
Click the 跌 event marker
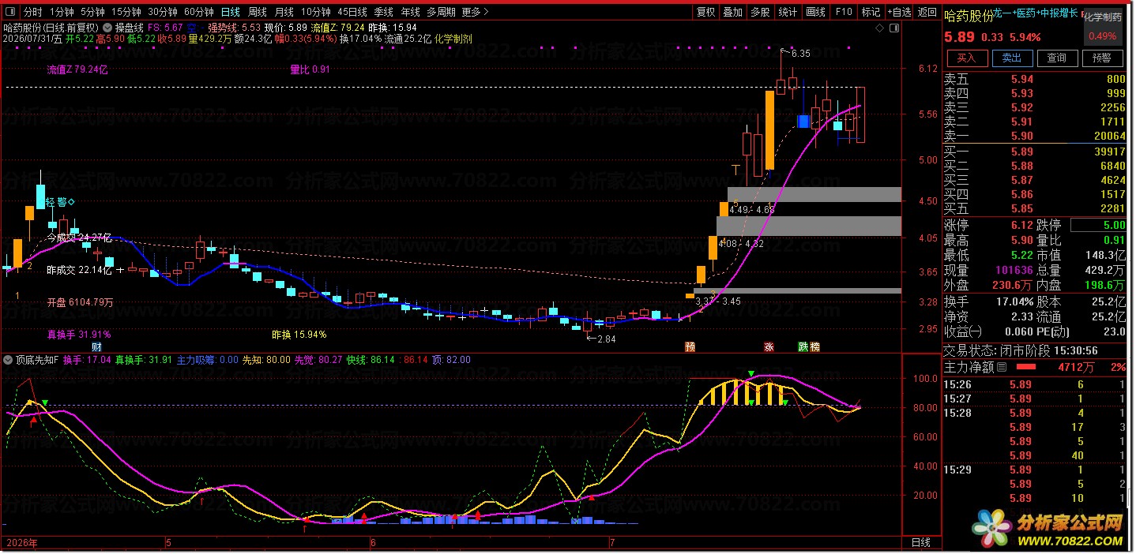point(803,346)
